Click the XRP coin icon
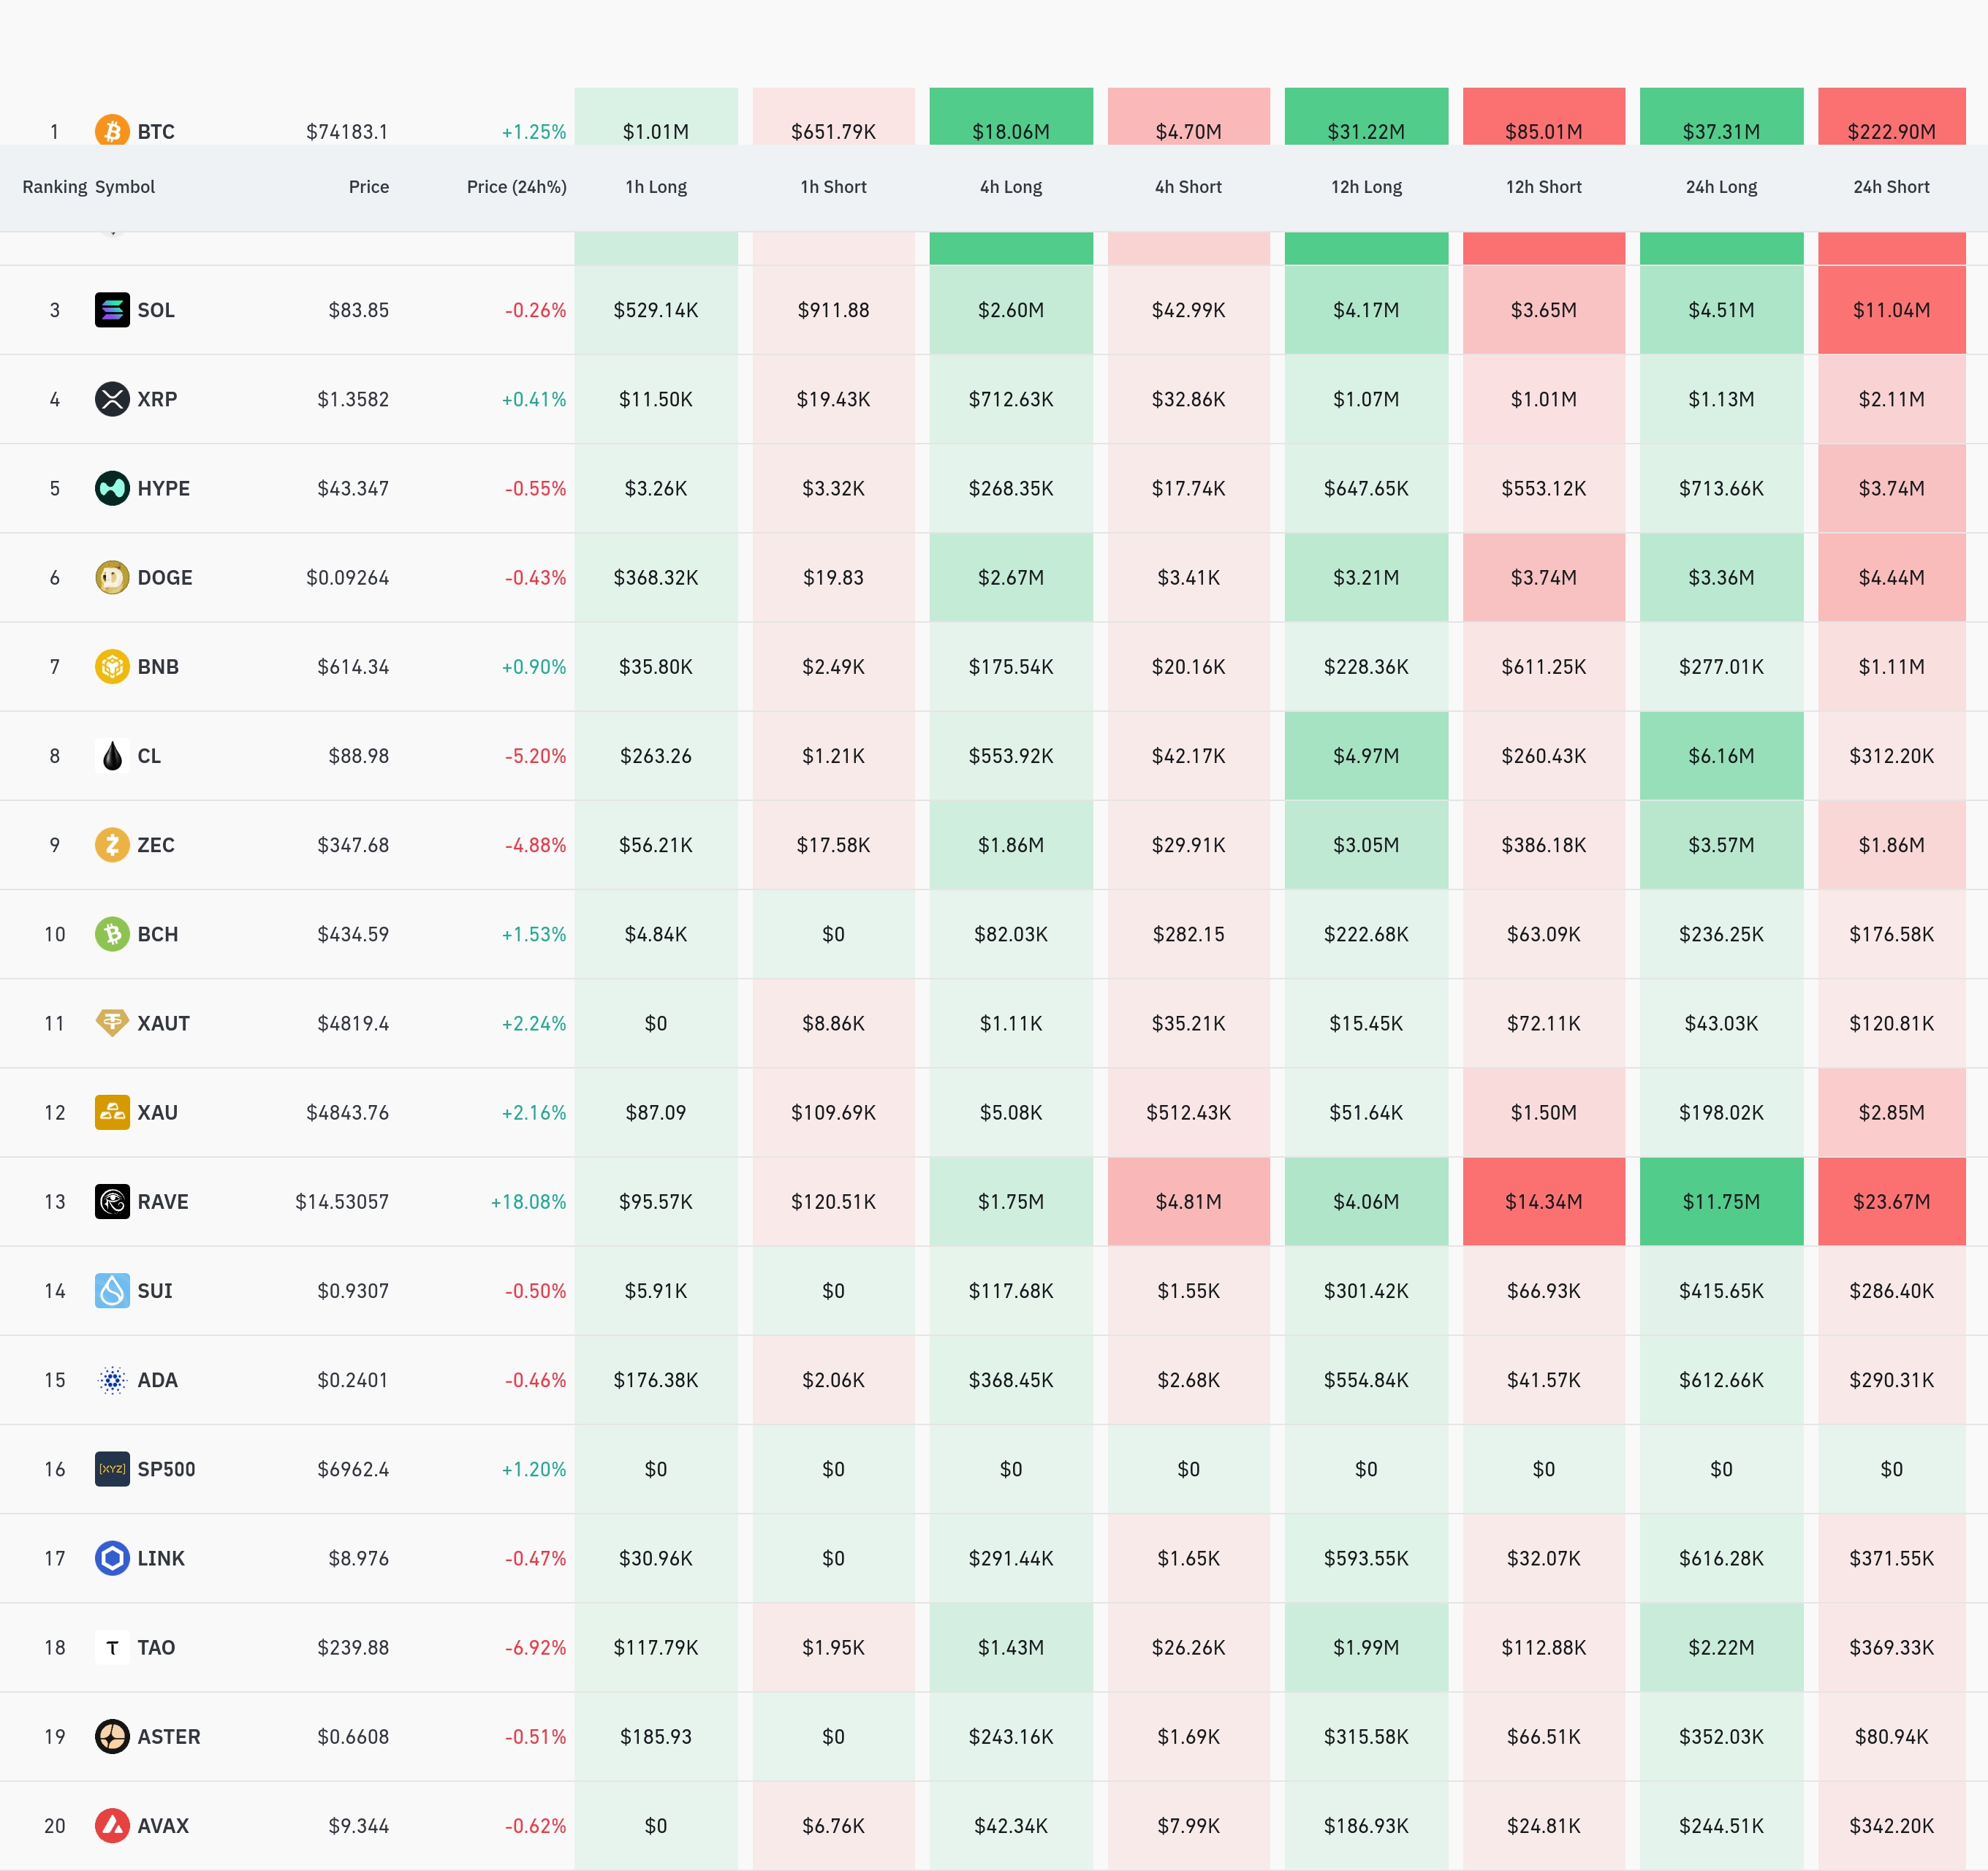Viewport: 1988px width, 1871px height. 112,399
